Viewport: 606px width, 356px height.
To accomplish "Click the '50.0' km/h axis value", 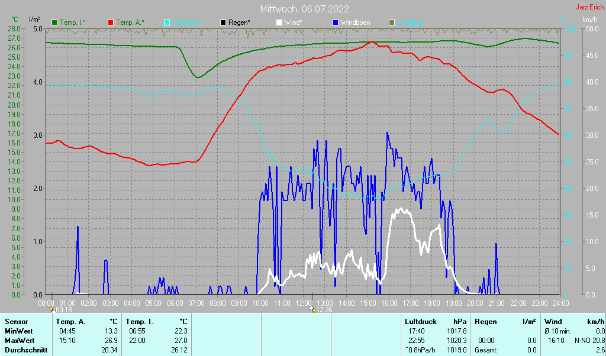I will point(592,29).
